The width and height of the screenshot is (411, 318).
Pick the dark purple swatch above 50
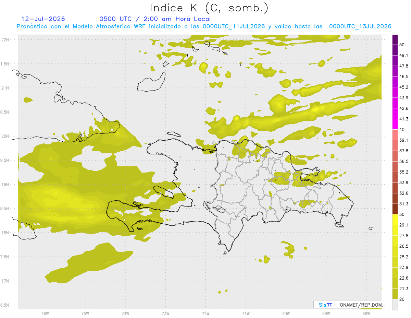click(x=395, y=39)
